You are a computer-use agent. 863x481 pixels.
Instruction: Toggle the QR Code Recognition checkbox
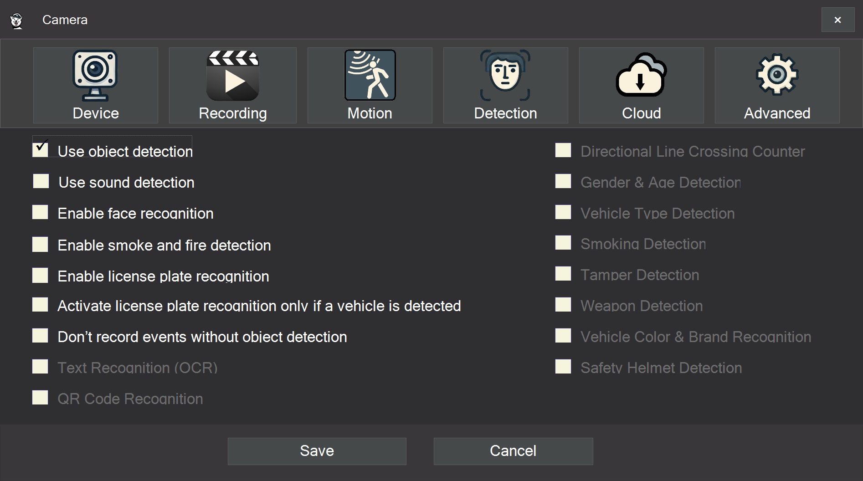(40, 398)
